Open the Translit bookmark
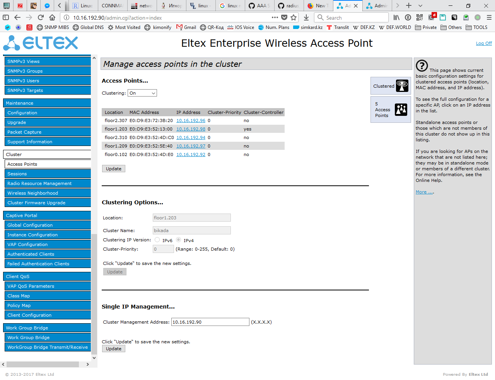This screenshot has width=495, height=380. (338, 27)
